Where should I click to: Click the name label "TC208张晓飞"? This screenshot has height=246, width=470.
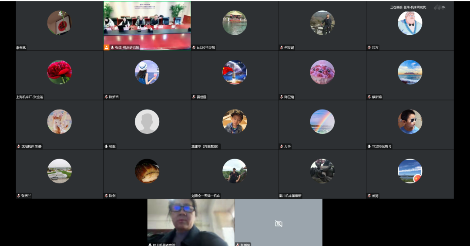[381, 146]
